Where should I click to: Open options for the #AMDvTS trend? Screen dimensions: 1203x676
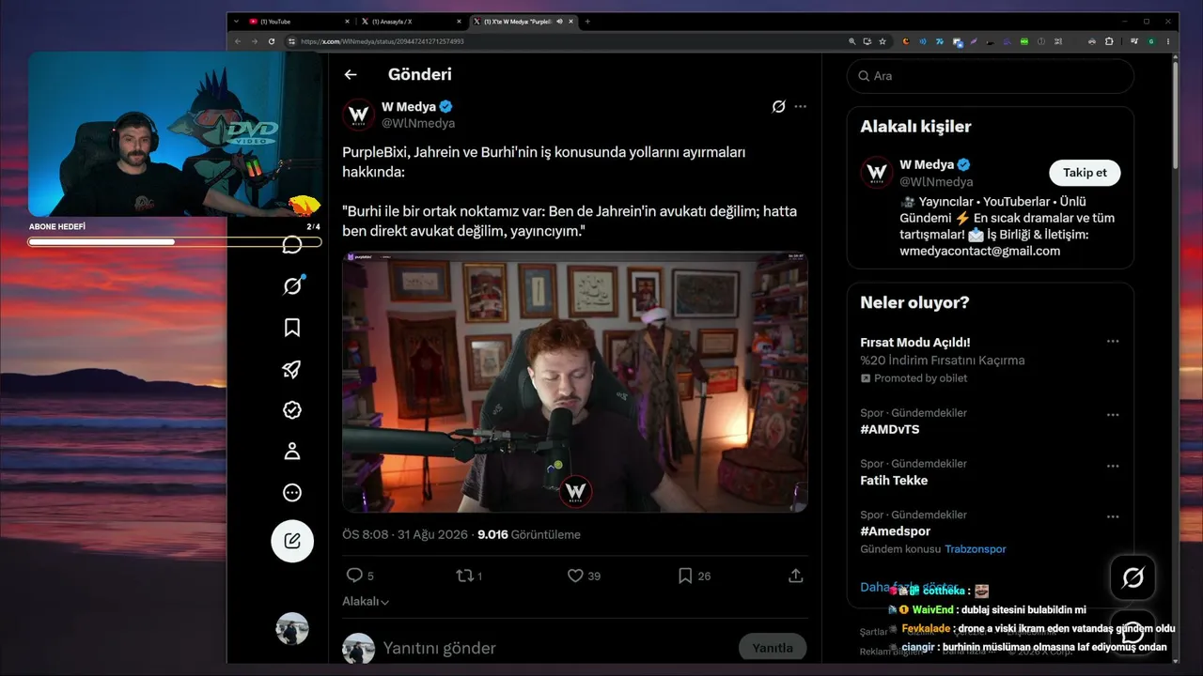point(1113,415)
